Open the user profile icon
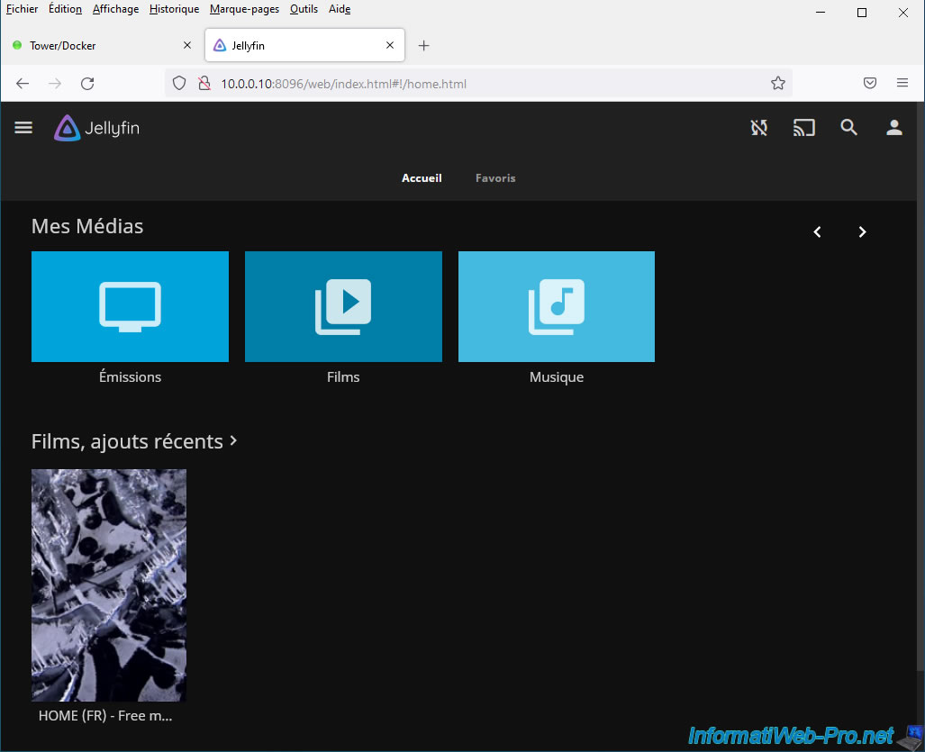 pos(893,128)
